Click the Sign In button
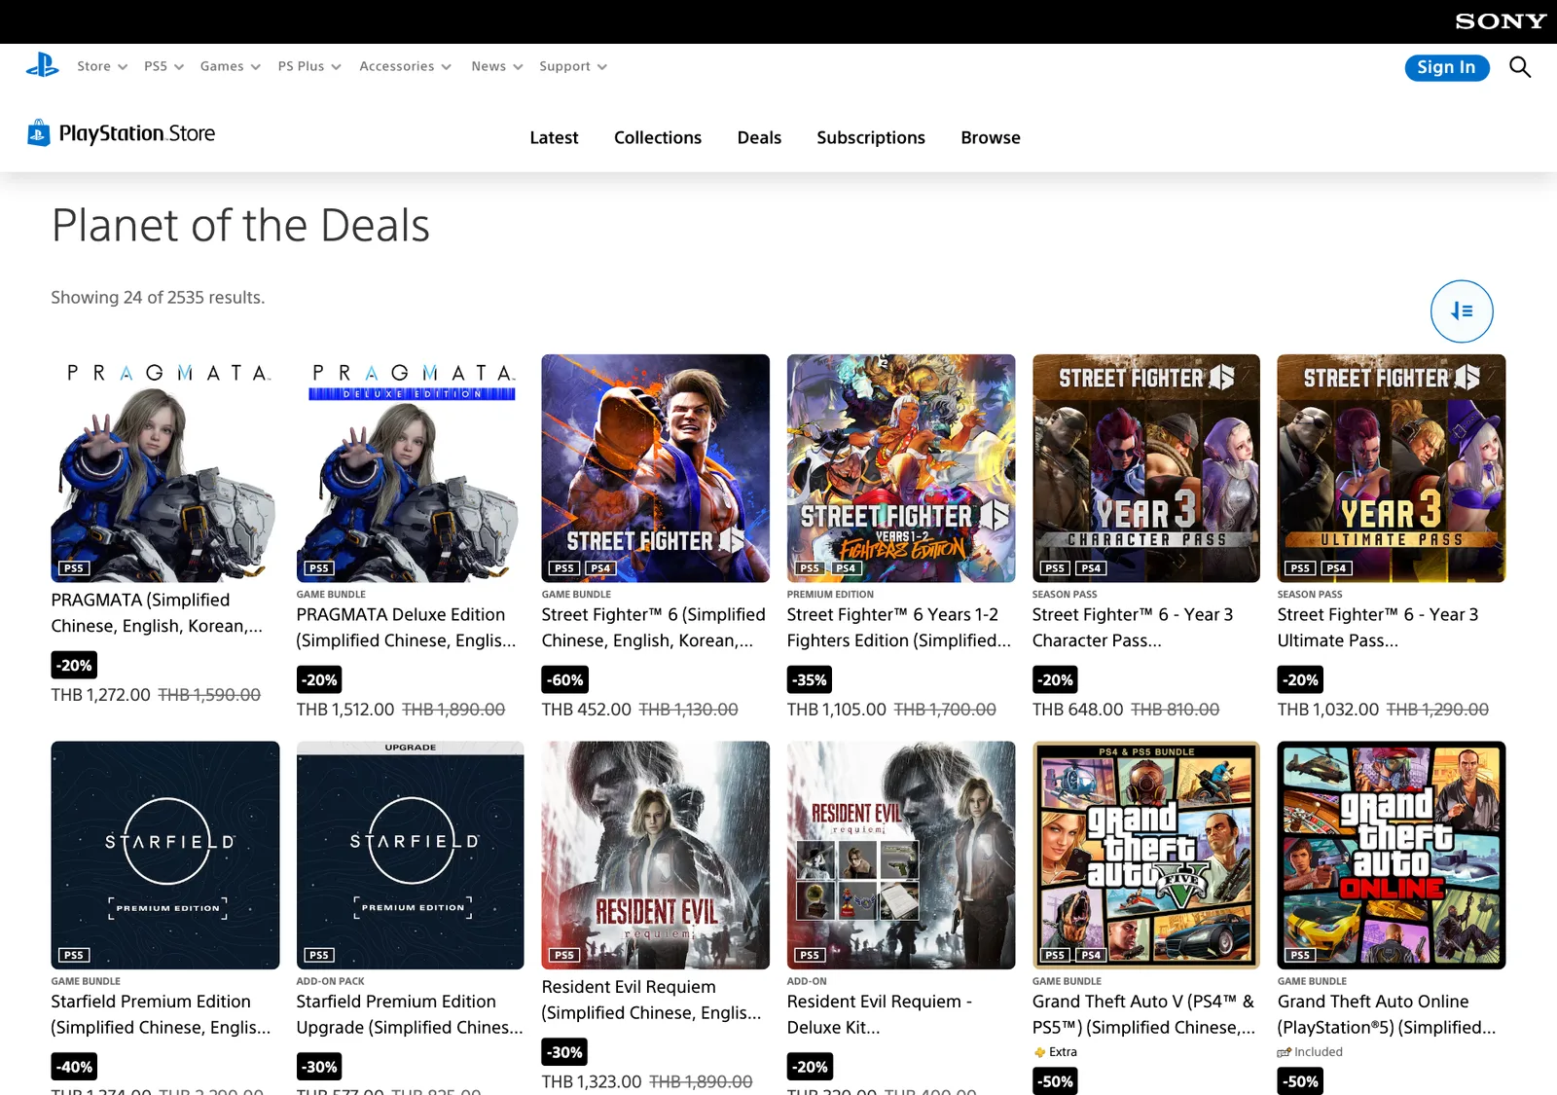 click(1447, 67)
